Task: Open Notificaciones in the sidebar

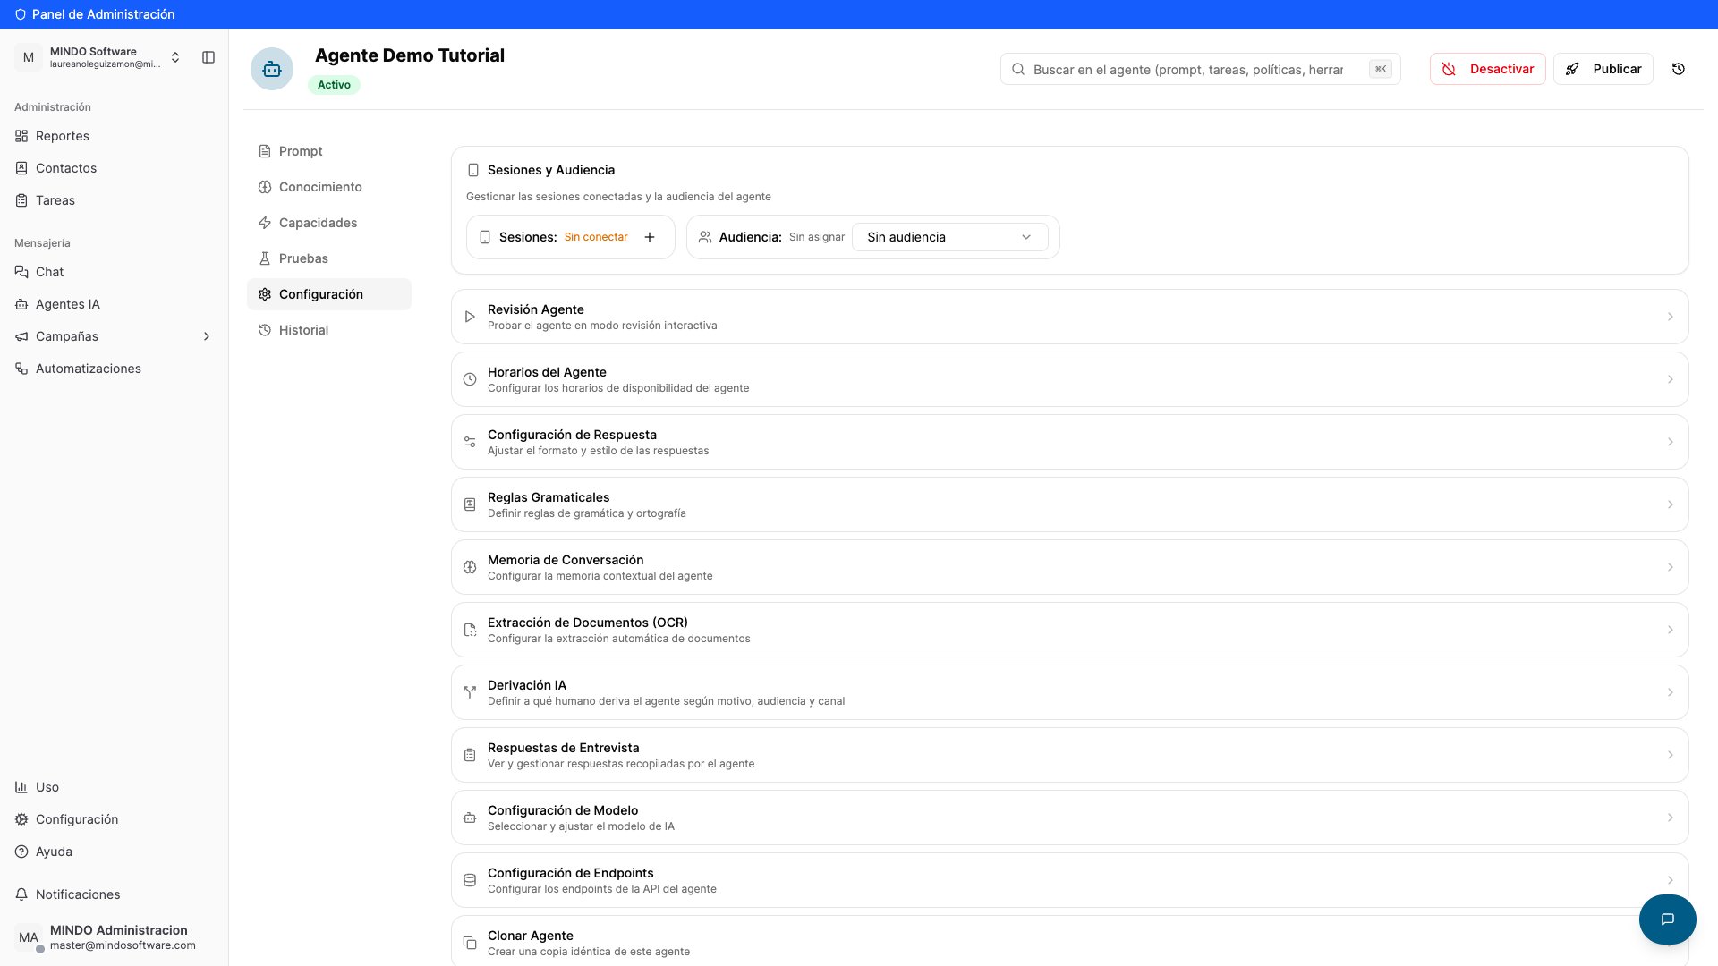Action: (114, 894)
